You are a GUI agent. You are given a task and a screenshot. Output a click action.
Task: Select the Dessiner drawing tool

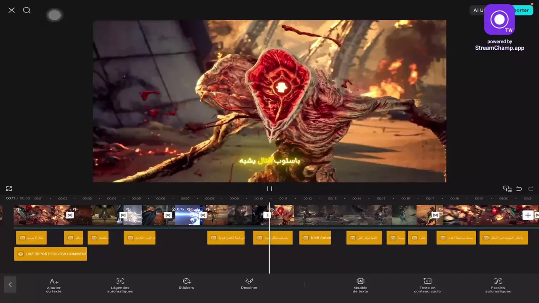click(x=249, y=284)
